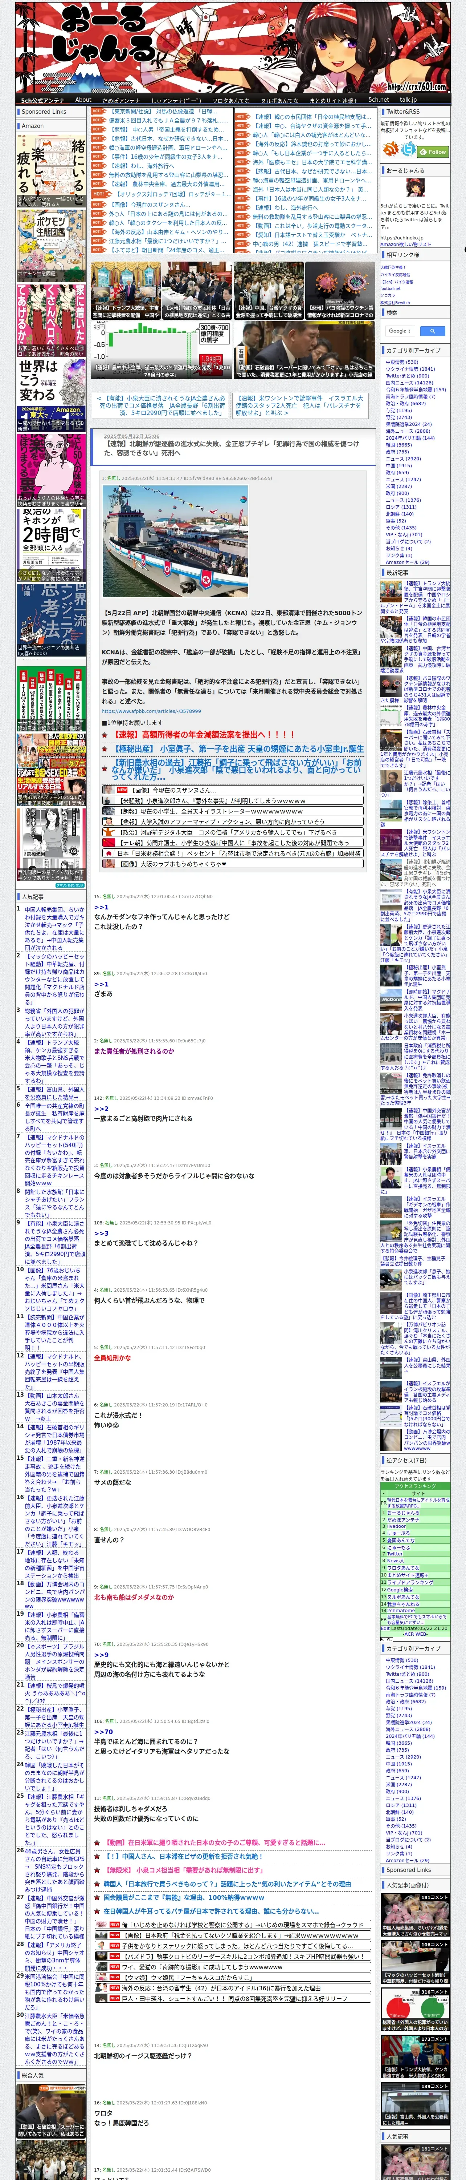The height and width of the screenshot is (2180, 466).
Task: Open the 【速報】トランプ大統領 news thumbnail
Action: pos(125,291)
